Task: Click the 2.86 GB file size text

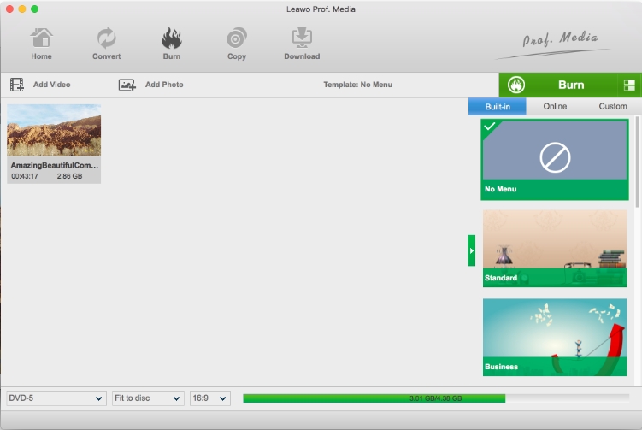Action: (69, 176)
